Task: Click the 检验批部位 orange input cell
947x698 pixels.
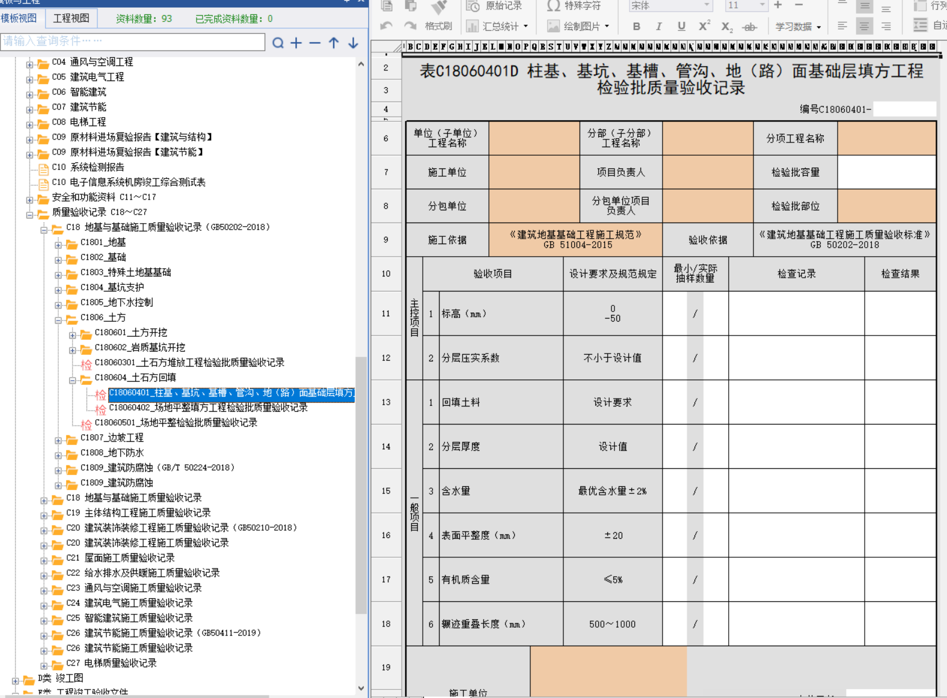Action: [x=886, y=206]
